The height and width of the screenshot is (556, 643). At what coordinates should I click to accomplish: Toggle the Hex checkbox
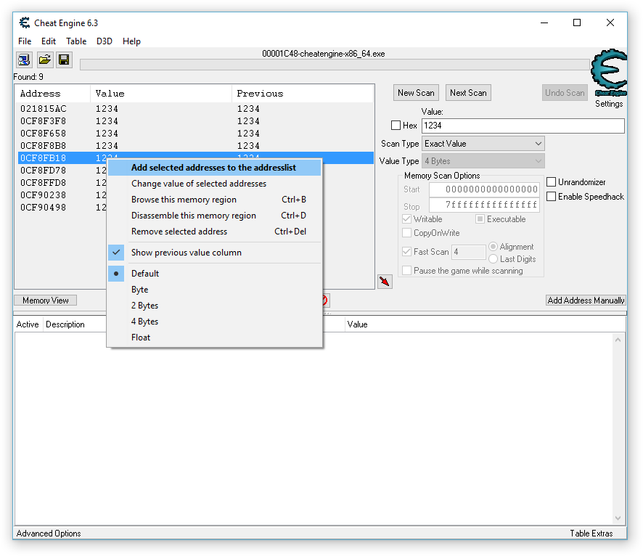point(396,126)
